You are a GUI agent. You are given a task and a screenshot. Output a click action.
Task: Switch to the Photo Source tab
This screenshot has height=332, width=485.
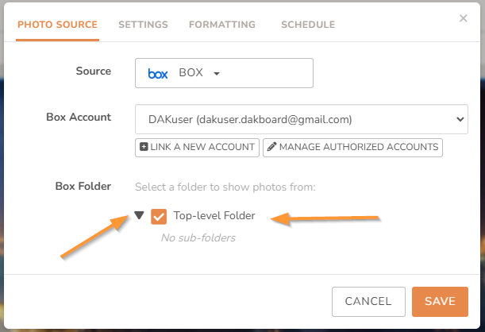tap(57, 25)
